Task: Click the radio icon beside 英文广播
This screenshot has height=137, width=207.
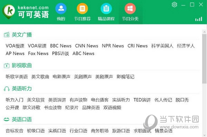Action: [7, 35]
